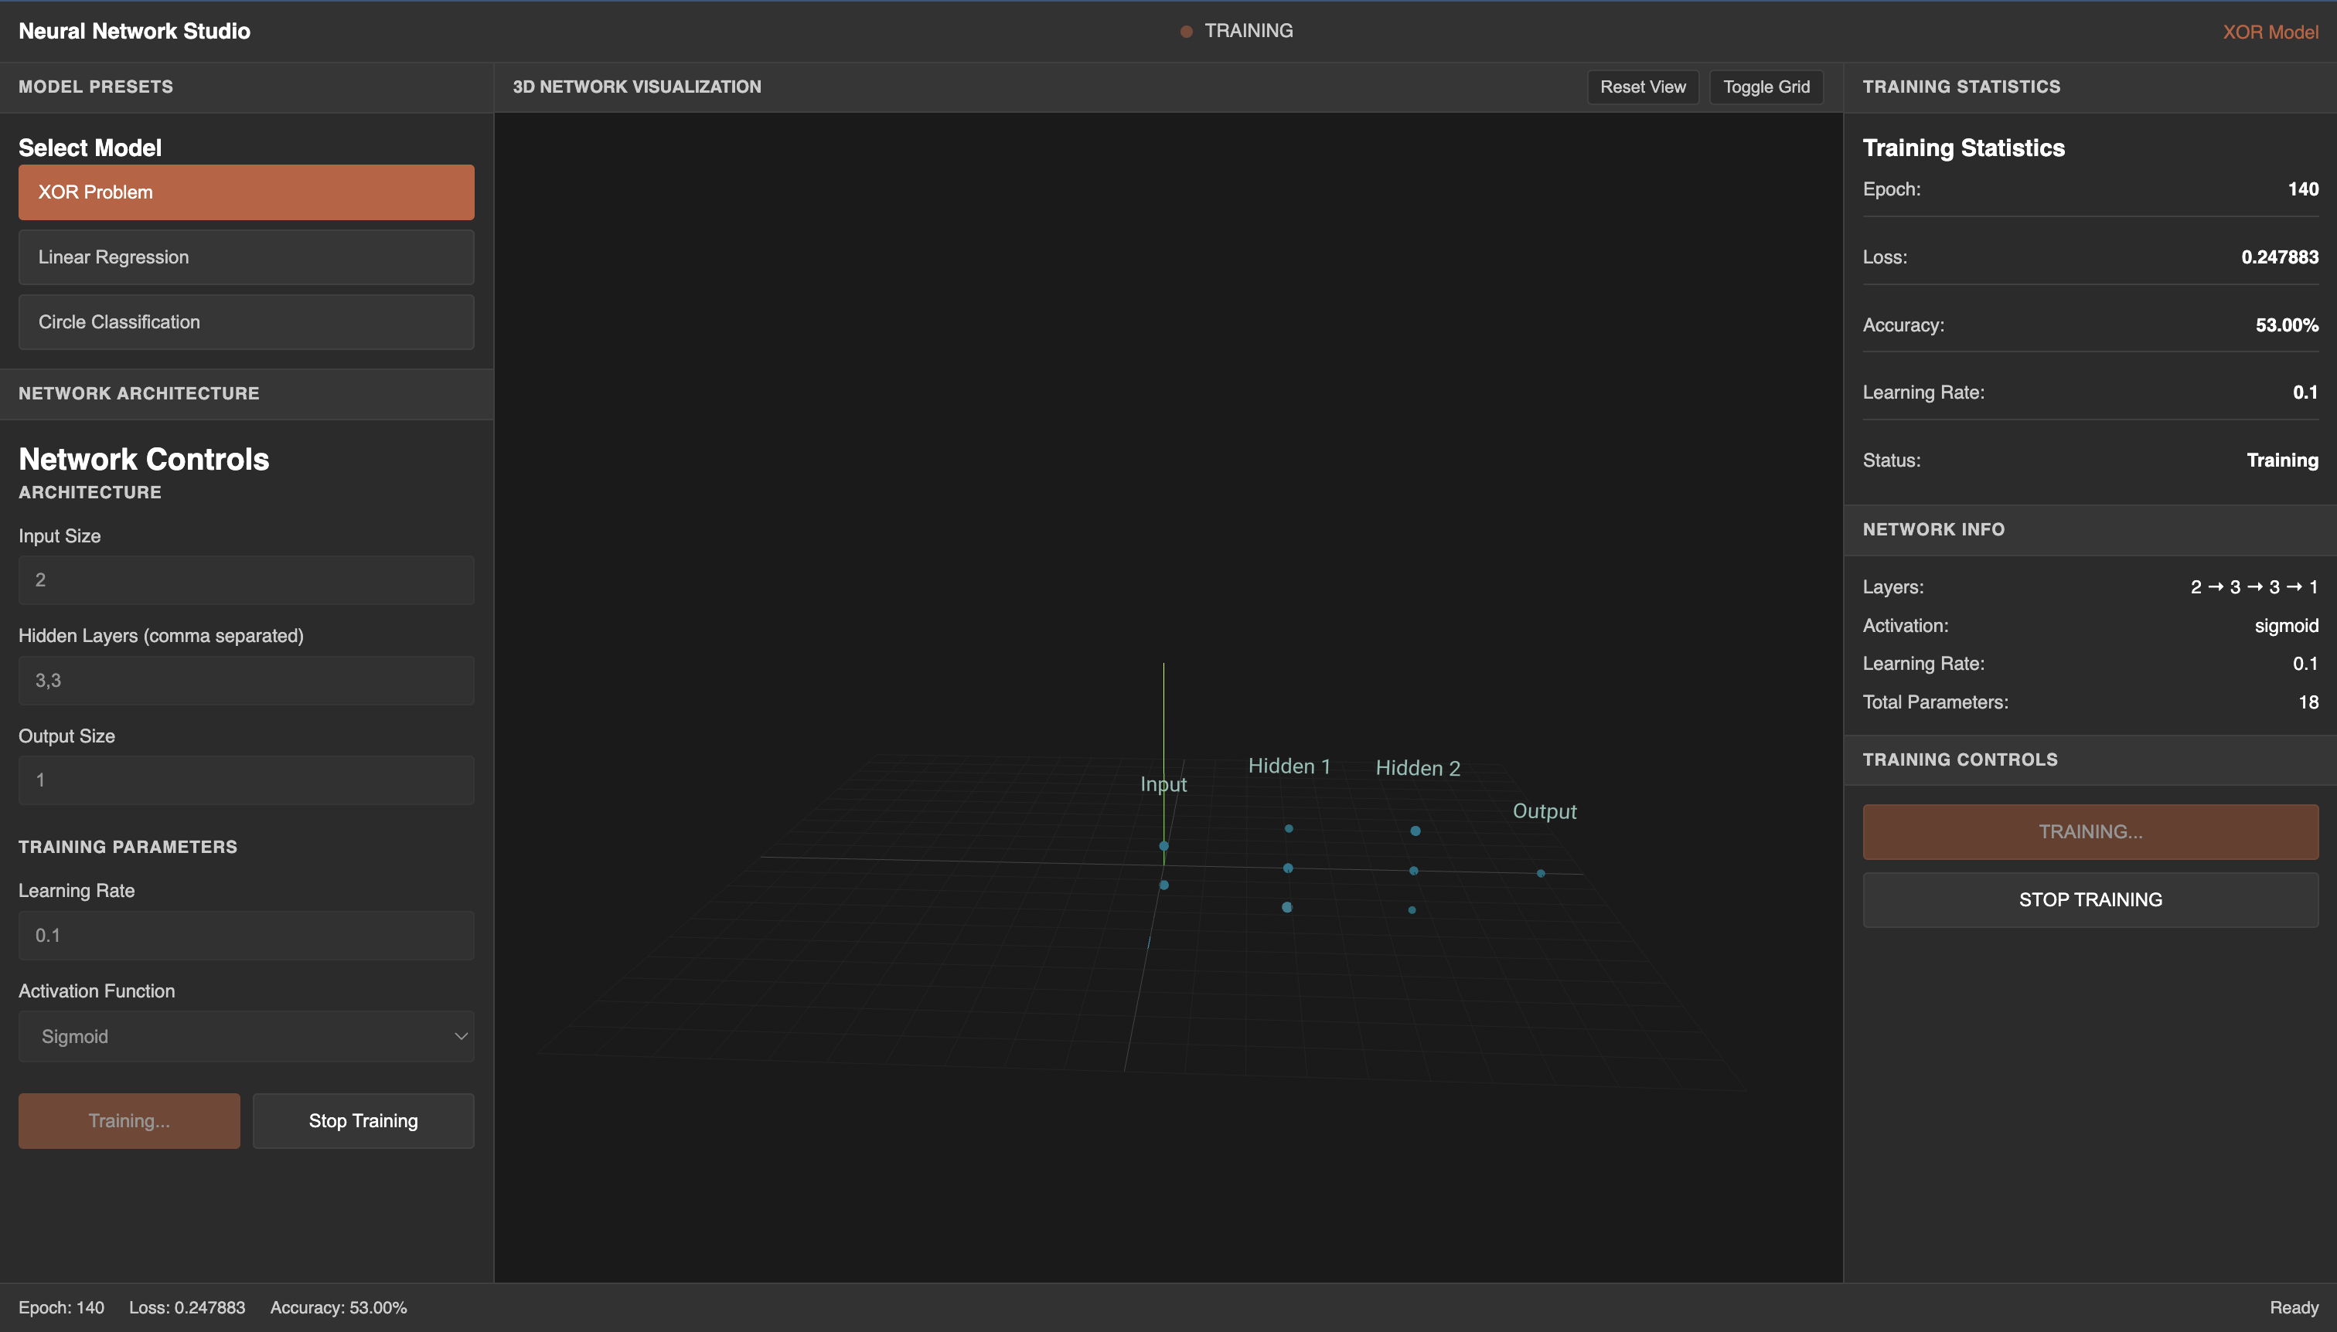This screenshot has height=1332, width=2337.
Task: Select Sigmoid in the activation selector
Action: click(244, 1035)
